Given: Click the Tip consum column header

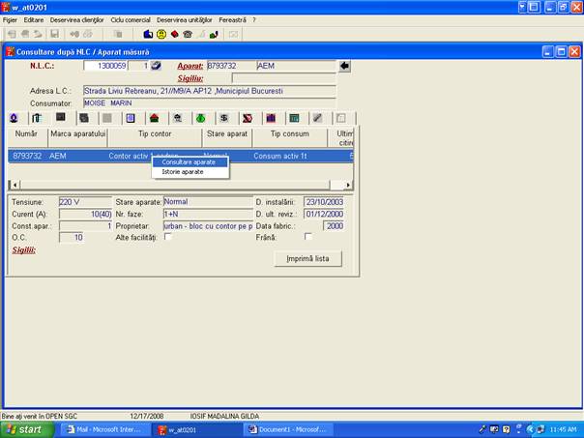Looking at the screenshot, I should (x=290, y=138).
